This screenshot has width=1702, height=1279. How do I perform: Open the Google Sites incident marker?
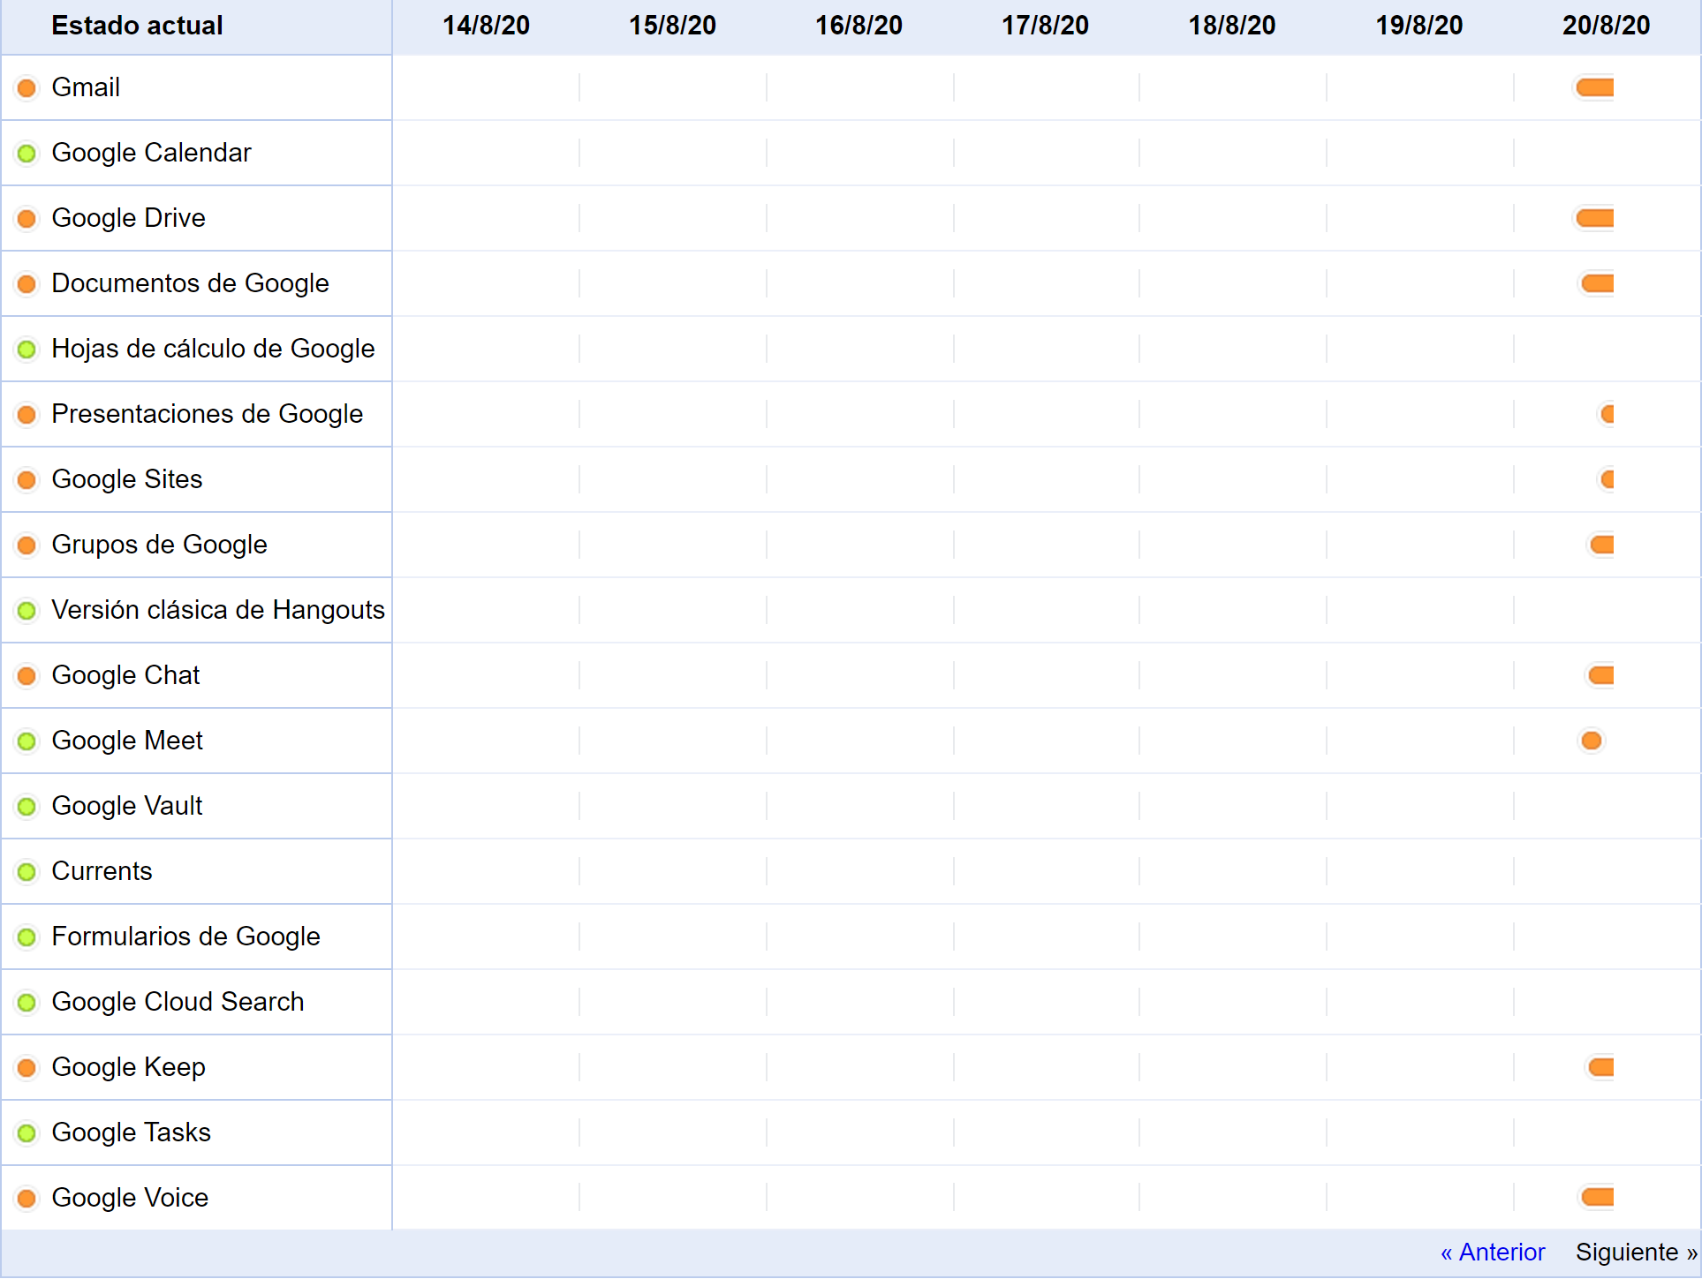pos(1607,479)
